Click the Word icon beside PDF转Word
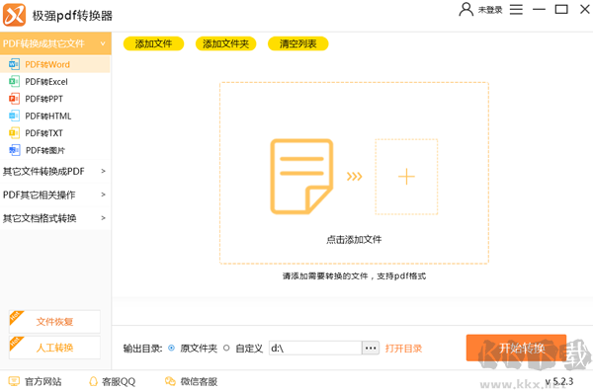The height and width of the screenshot is (391, 593). 14,64
